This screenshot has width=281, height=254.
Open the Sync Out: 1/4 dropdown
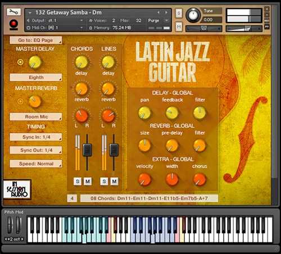pyautogui.click(x=35, y=150)
